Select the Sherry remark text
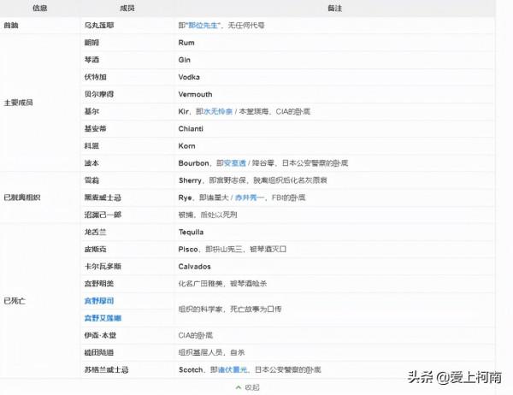 tap(252, 180)
